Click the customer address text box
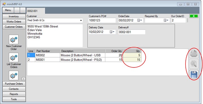Screen dimensions: 203x104 (x=55, y=36)
